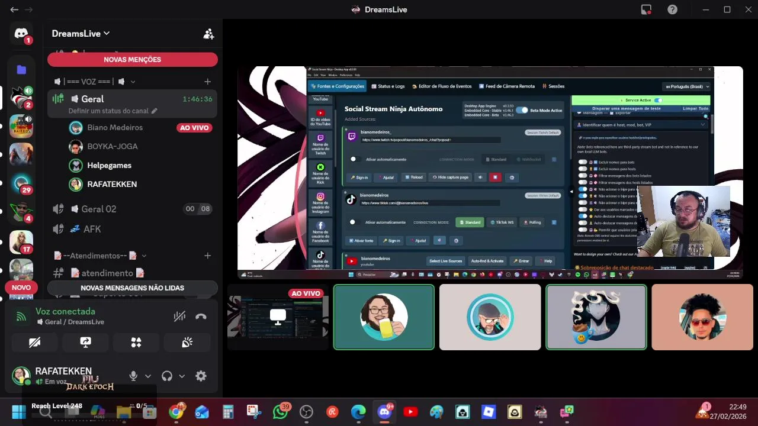
Task: Go back with the title bar arrow
Action: [14, 9]
